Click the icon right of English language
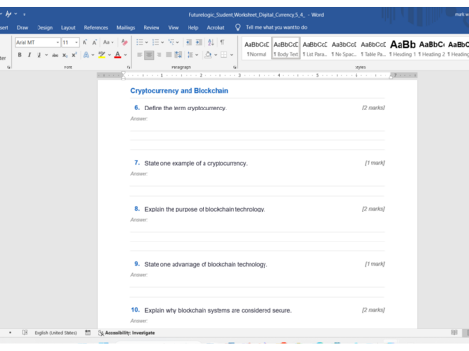The image size is (469, 351). tap(88, 333)
